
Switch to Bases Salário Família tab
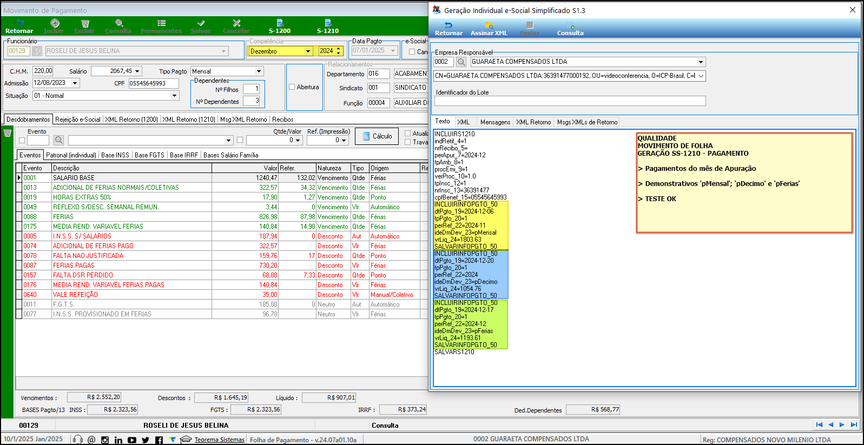(x=231, y=155)
